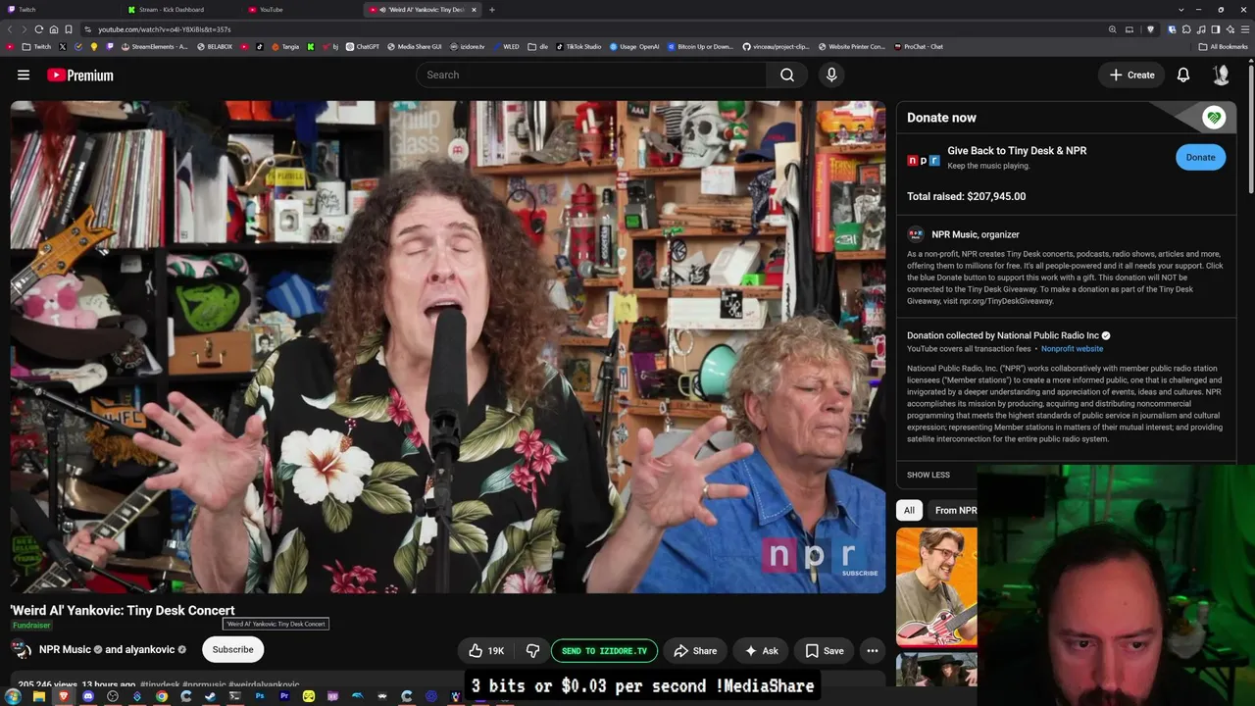Go to YouTube Premium home logo

coord(80,76)
